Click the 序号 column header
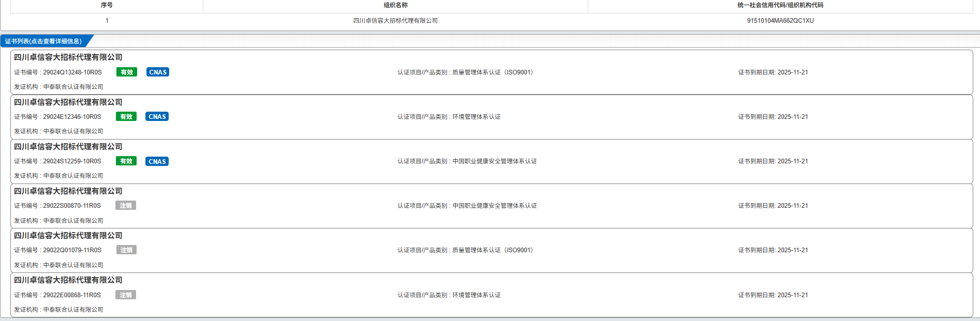Image resolution: width=980 pixels, height=321 pixels. [x=107, y=5]
